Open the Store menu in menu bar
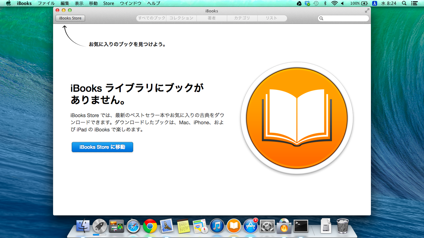424x238 pixels. coord(109,3)
